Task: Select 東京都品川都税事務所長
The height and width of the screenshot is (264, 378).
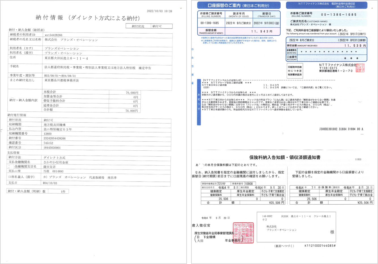Action: 62,80
